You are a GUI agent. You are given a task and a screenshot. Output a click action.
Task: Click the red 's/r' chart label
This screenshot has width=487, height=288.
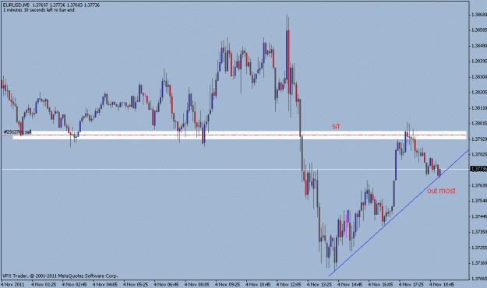[336, 126]
